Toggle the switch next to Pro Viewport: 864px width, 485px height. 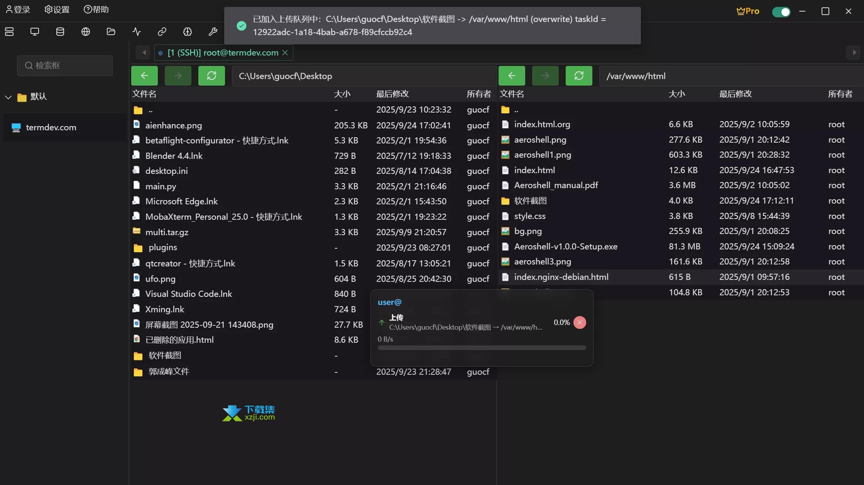click(x=781, y=12)
